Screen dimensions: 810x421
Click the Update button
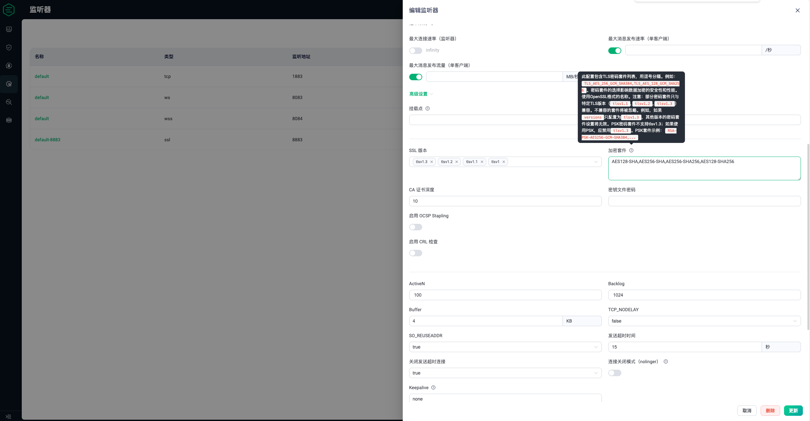pos(793,411)
